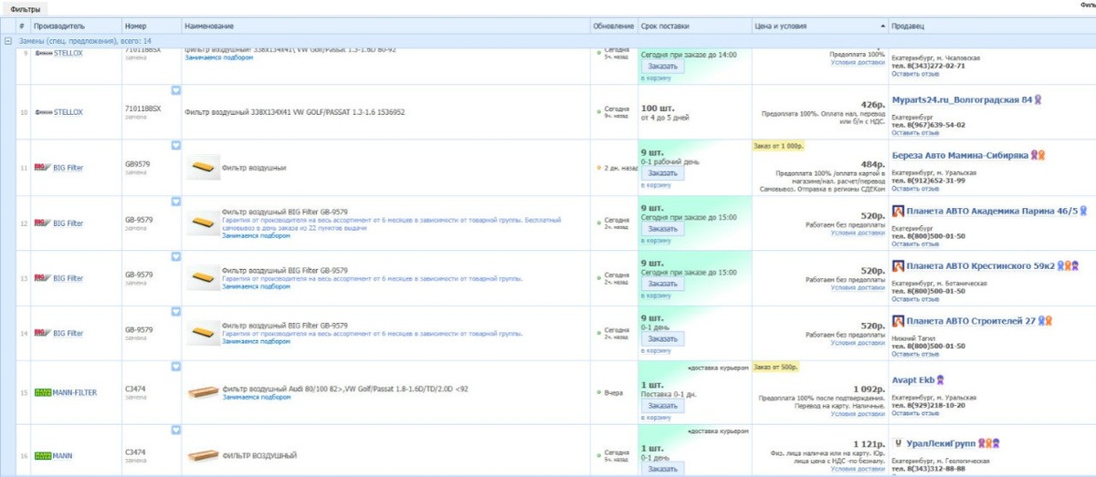Viewport: 1096px width, 477px height.
Task: Open filter thumbnail in row 12
Action: pos(203,223)
